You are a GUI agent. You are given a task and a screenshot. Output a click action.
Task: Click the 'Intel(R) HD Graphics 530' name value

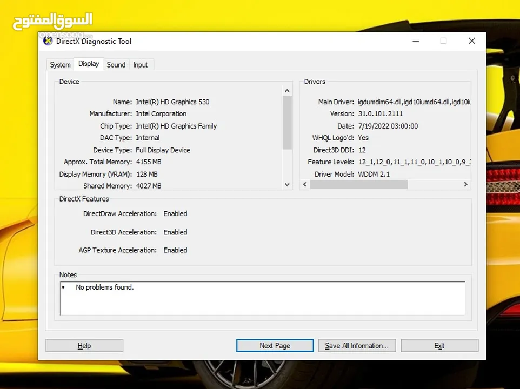[172, 102]
